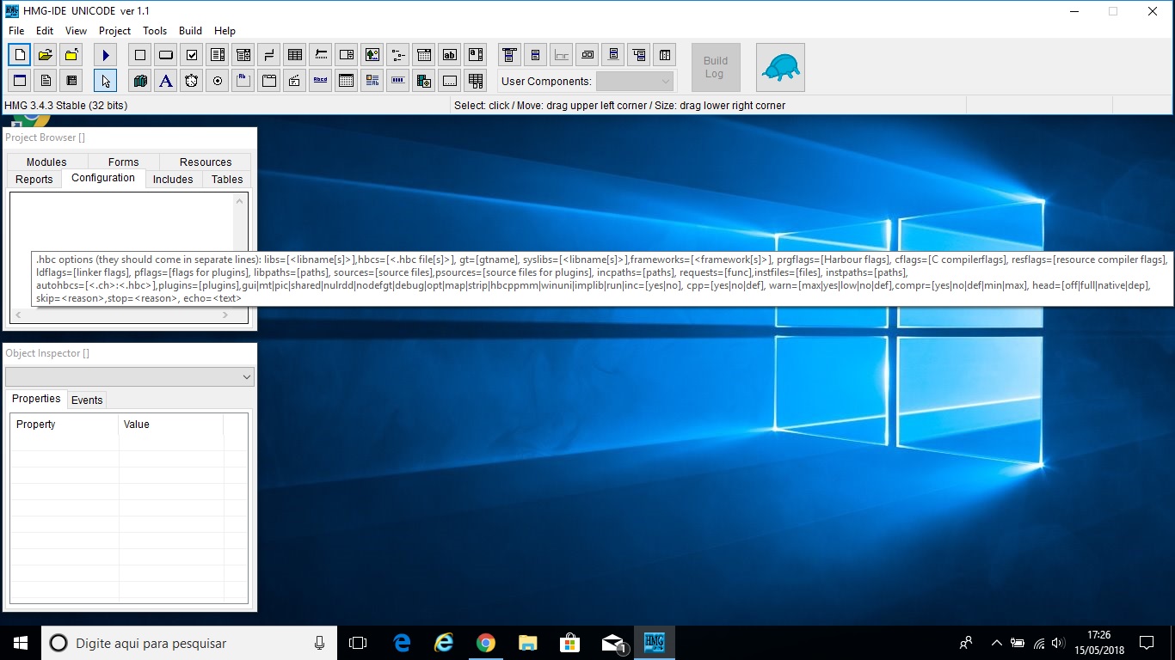This screenshot has width=1175, height=660.
Task: Open the User Components dropdown
Action: tap(634, 81)
